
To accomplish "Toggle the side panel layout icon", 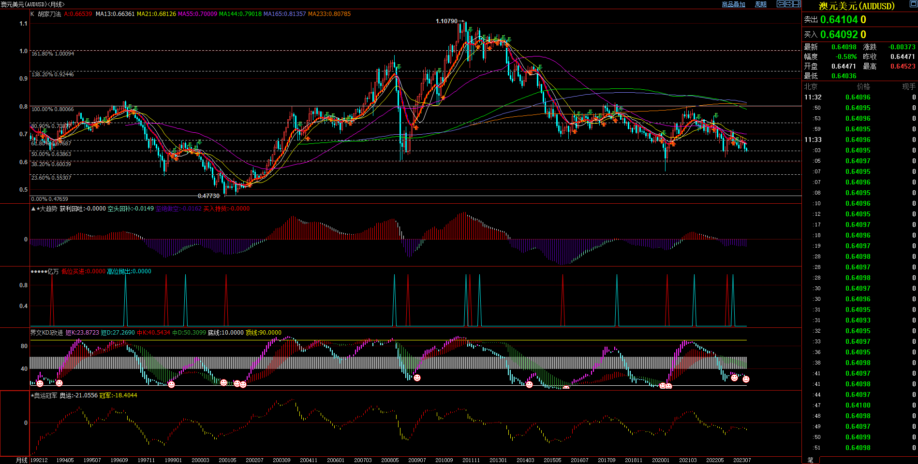I will [x=797, y=4].
